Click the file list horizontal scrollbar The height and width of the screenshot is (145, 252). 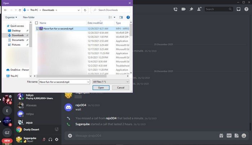[x=71, y=76]
